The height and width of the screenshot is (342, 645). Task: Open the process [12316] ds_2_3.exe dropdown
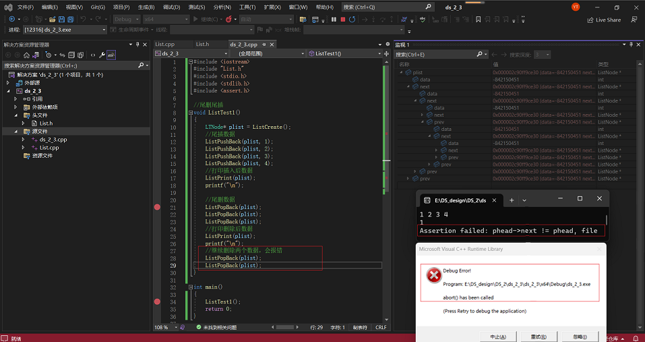point(64,30)
